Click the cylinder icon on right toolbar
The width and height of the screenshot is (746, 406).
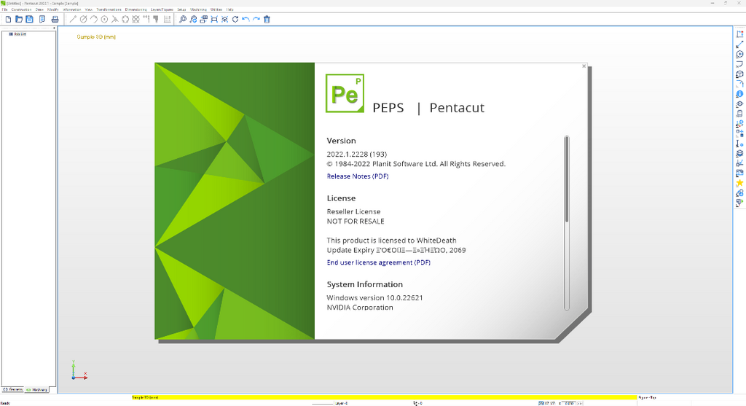739,114
